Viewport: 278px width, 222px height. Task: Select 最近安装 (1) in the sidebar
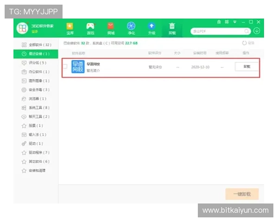click(36, 54)
